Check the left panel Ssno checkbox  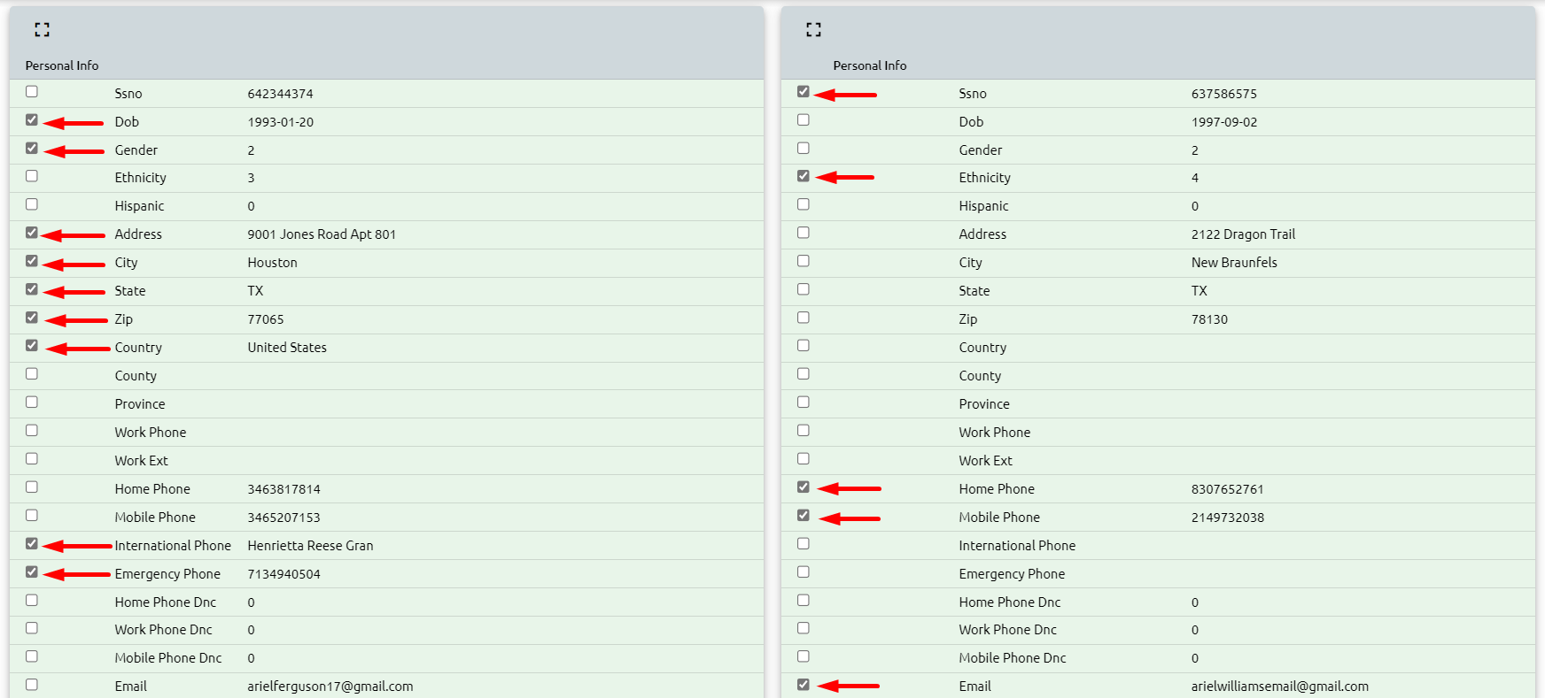(32, 92)
